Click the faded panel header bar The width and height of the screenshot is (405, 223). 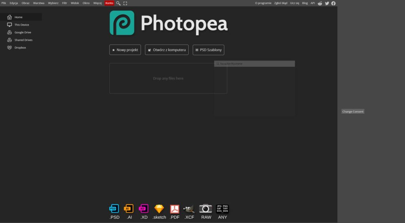pyautogui.click(x=254, y=64)
